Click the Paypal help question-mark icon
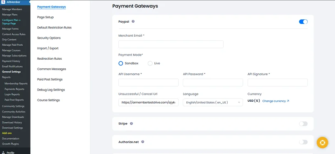This screenshot has width=335, height=154. (x=133, y=21)
